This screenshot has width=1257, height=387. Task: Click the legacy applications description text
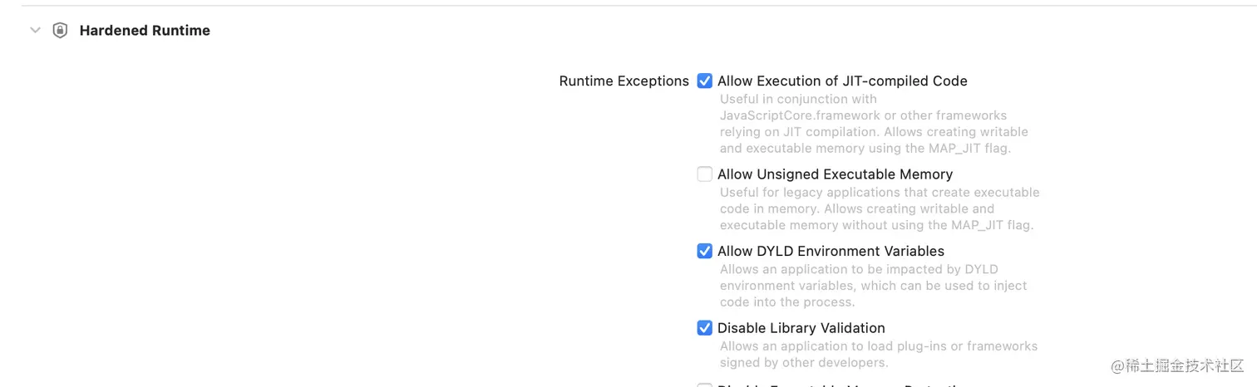point(879,192)
